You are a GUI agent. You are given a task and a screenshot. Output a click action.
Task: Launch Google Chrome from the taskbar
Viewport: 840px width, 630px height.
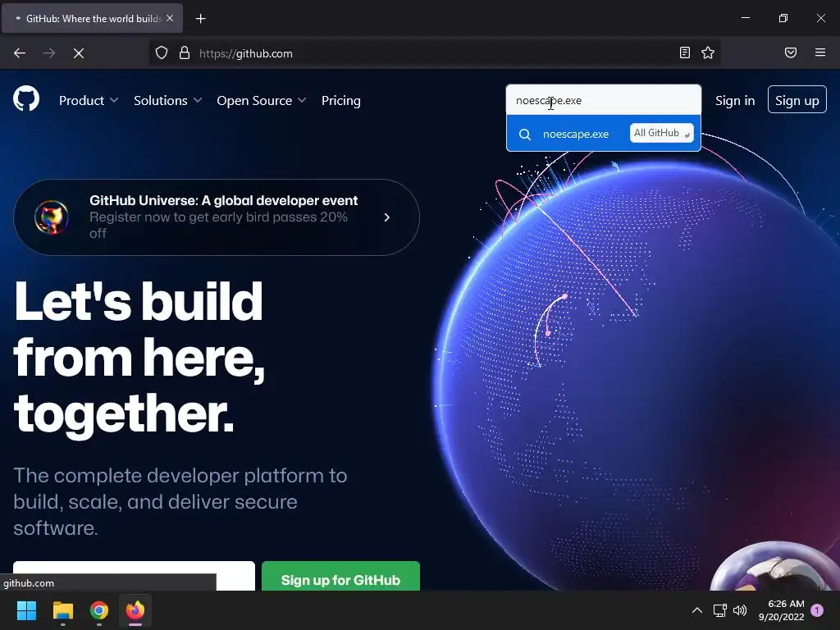pyautogui.click(x=99, y=610)
